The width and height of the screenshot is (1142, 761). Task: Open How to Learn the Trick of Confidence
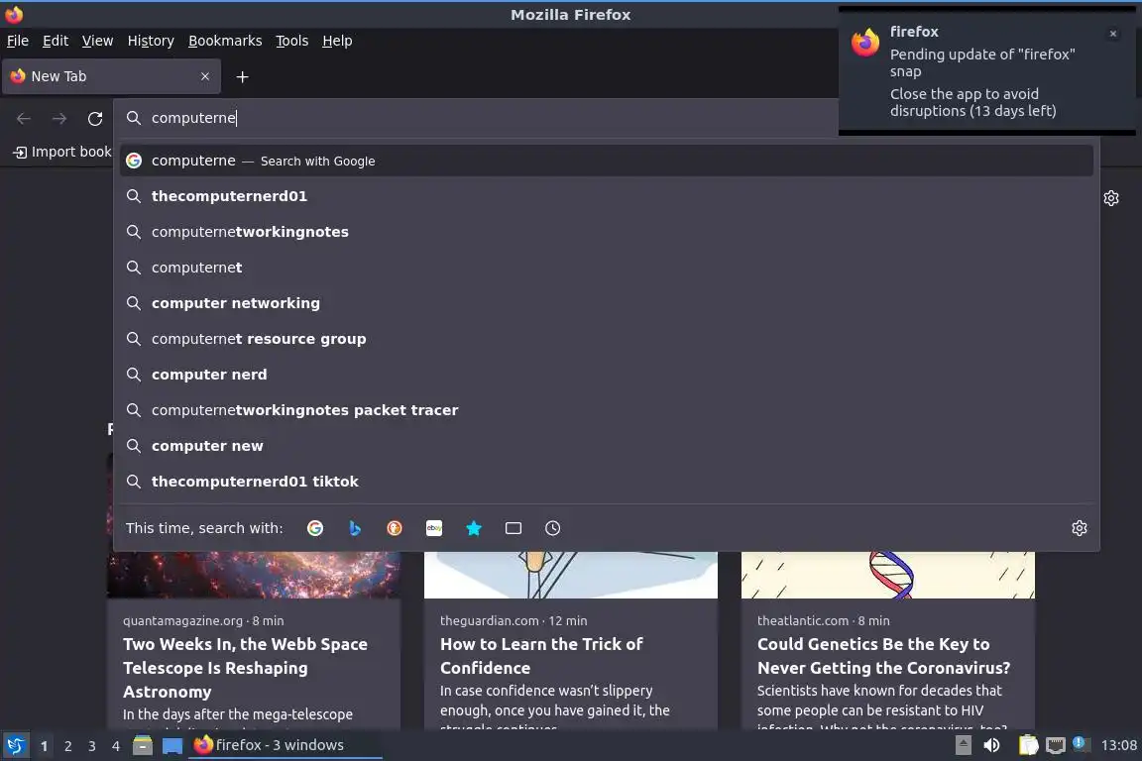tap(541, 655)
